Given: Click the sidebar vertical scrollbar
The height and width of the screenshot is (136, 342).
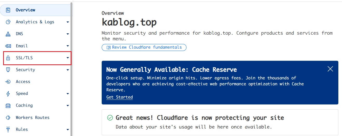Looking at the screenshot, I should [x=72, y=67].
